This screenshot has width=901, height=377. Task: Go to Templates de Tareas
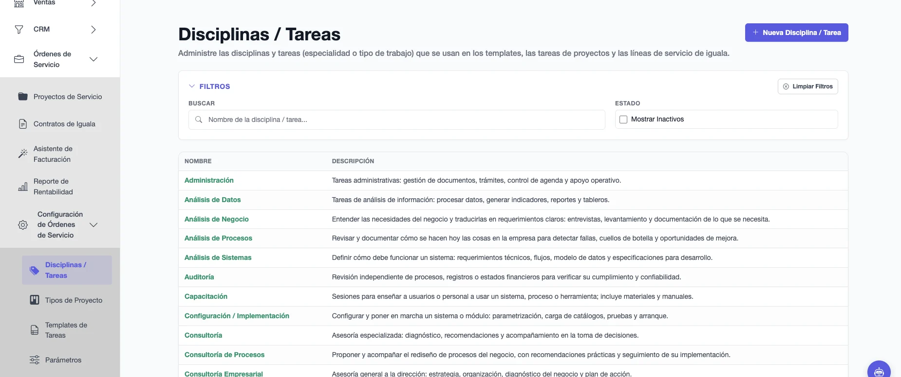(x=67, y=330)
